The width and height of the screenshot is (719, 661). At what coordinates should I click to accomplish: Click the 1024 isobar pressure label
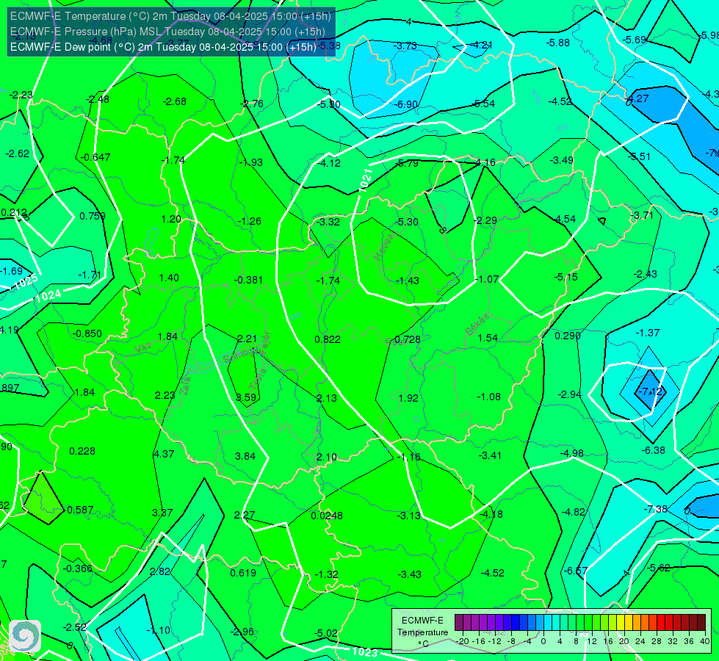click(x=48, y=295)
